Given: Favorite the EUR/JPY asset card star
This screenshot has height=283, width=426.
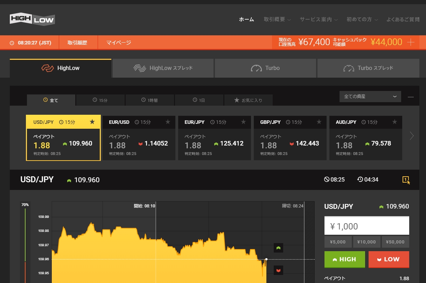Looking at the screenshot, I should [x=243, y=122].
